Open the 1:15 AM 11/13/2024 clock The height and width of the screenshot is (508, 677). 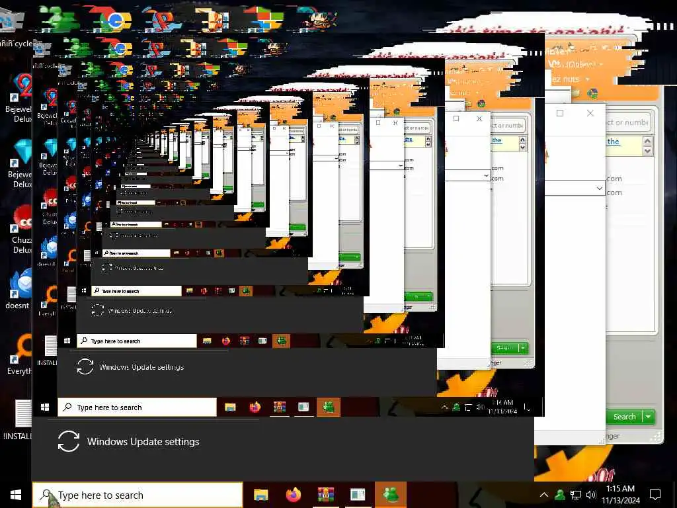pos(620,495)
